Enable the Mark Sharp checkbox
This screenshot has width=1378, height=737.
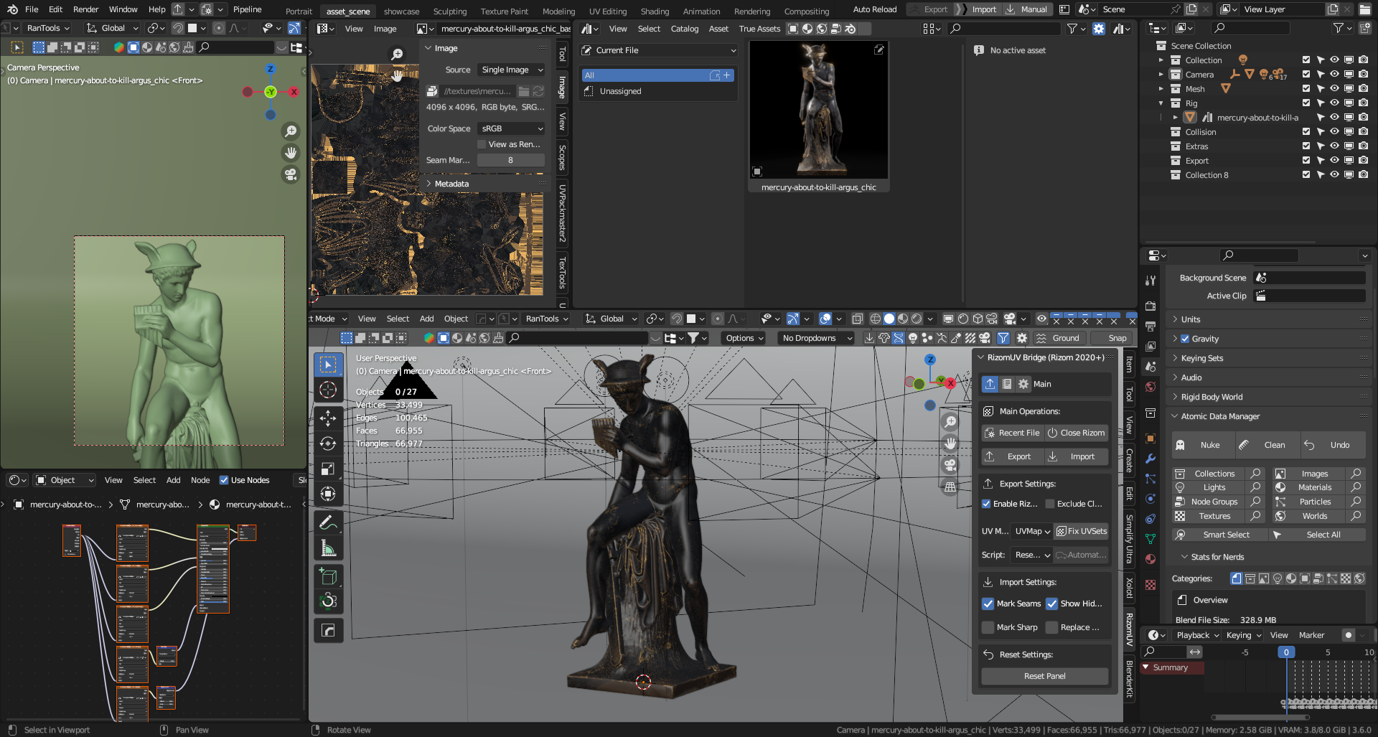click(x=988, y=627)
